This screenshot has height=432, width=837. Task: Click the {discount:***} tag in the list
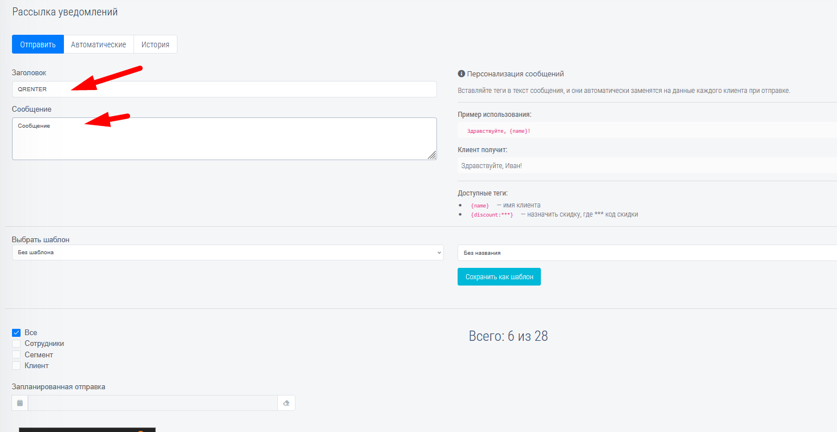coord(491,215)
